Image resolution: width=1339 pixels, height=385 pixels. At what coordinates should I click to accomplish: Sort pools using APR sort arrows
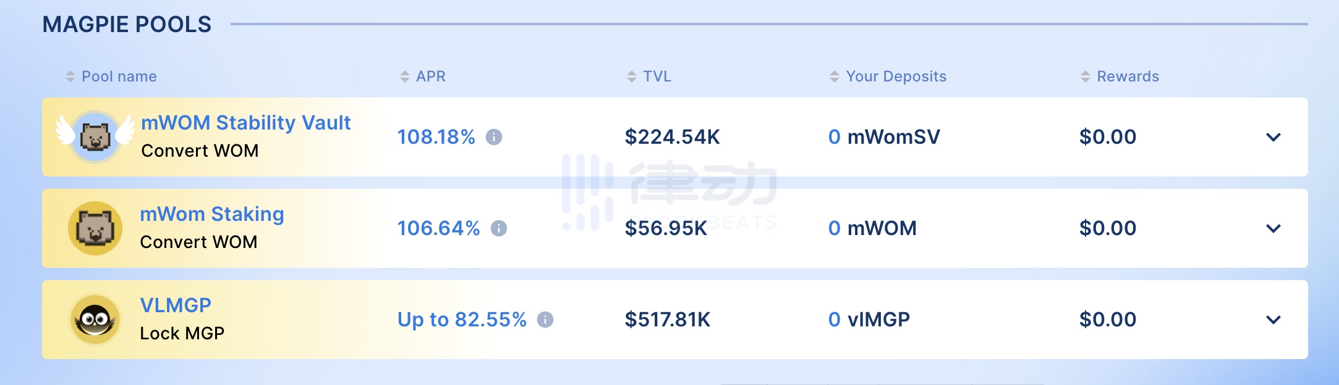coord(405,77)
